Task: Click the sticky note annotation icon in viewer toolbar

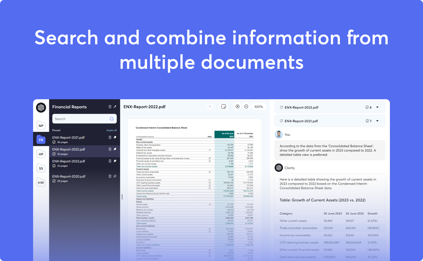Action: coord(224,107)
